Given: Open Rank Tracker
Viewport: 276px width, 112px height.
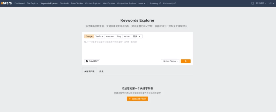Looking at the screenshot, I should pyautogui.click(x=77, y=3).
